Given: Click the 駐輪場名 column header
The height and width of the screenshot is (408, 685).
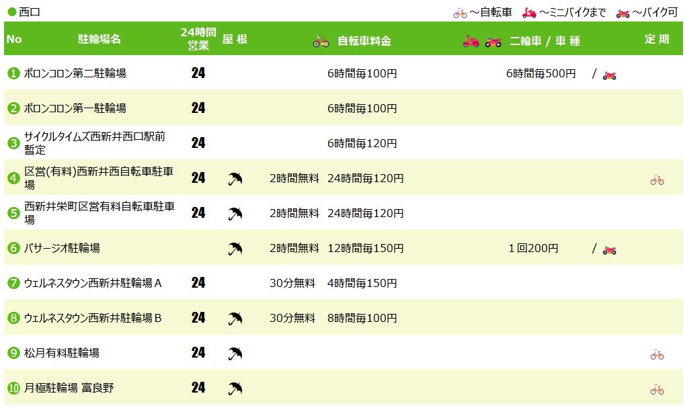Looking at the screenshot, I should pos(99,39).
